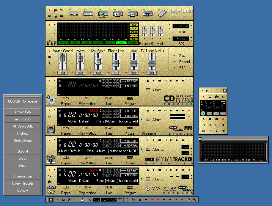Screen dimensions: 272x206
Task: Open the CD player device icon in the toolbar
Action: (103, 14)
